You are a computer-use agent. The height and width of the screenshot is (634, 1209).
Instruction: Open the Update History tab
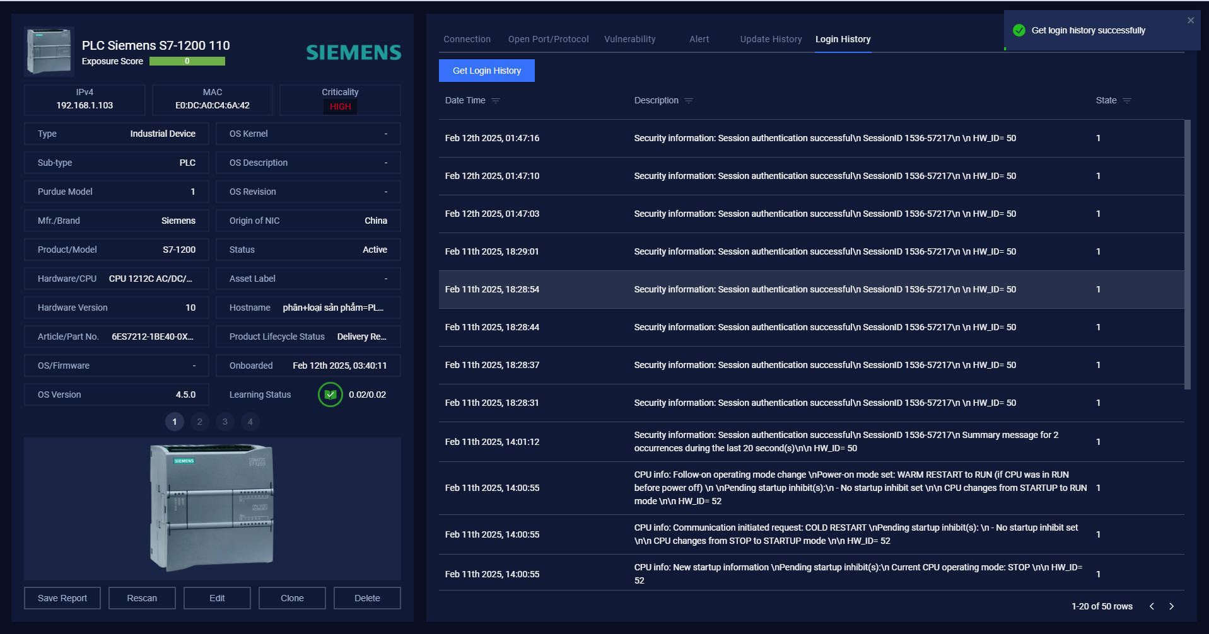[771, 39]
